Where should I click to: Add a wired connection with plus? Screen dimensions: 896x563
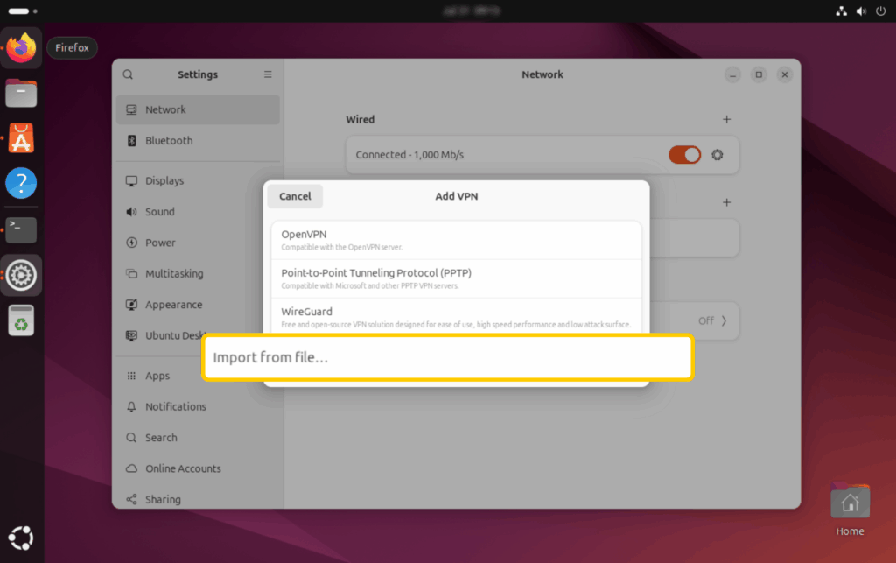[726, 119]
